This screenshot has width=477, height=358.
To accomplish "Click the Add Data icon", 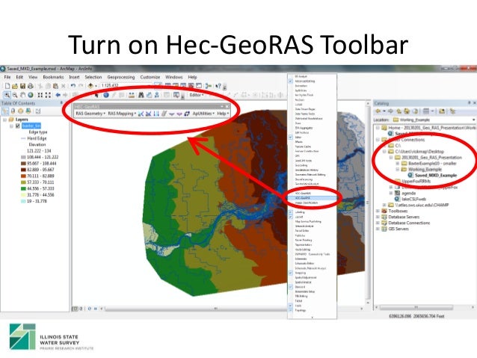I will click(90, 86).
